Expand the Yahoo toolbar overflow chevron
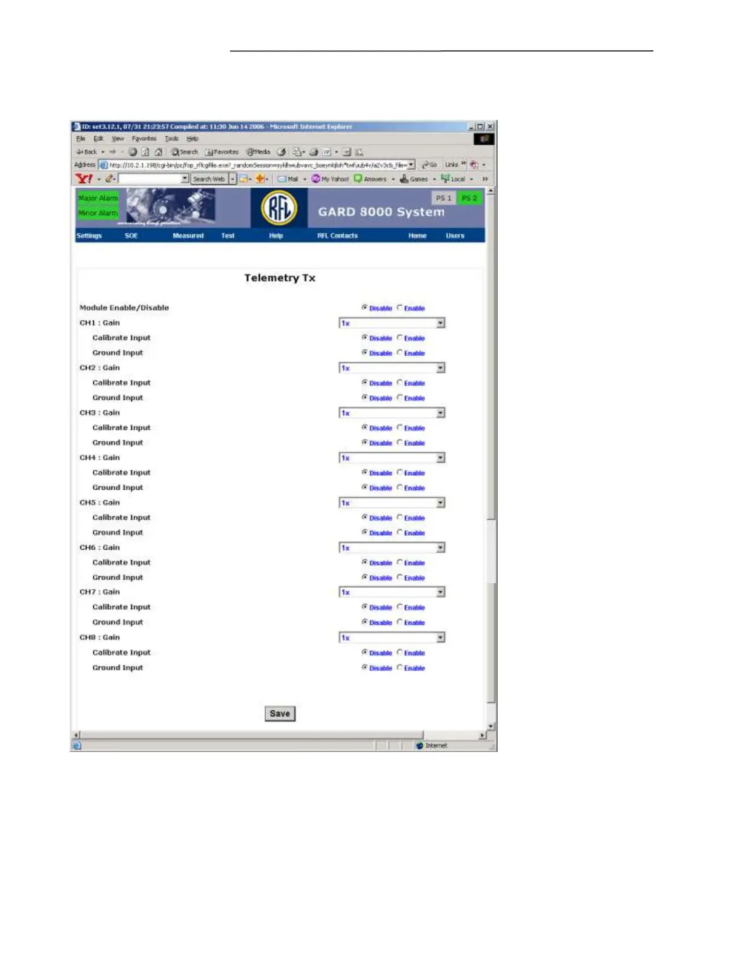 pos(485,179)
